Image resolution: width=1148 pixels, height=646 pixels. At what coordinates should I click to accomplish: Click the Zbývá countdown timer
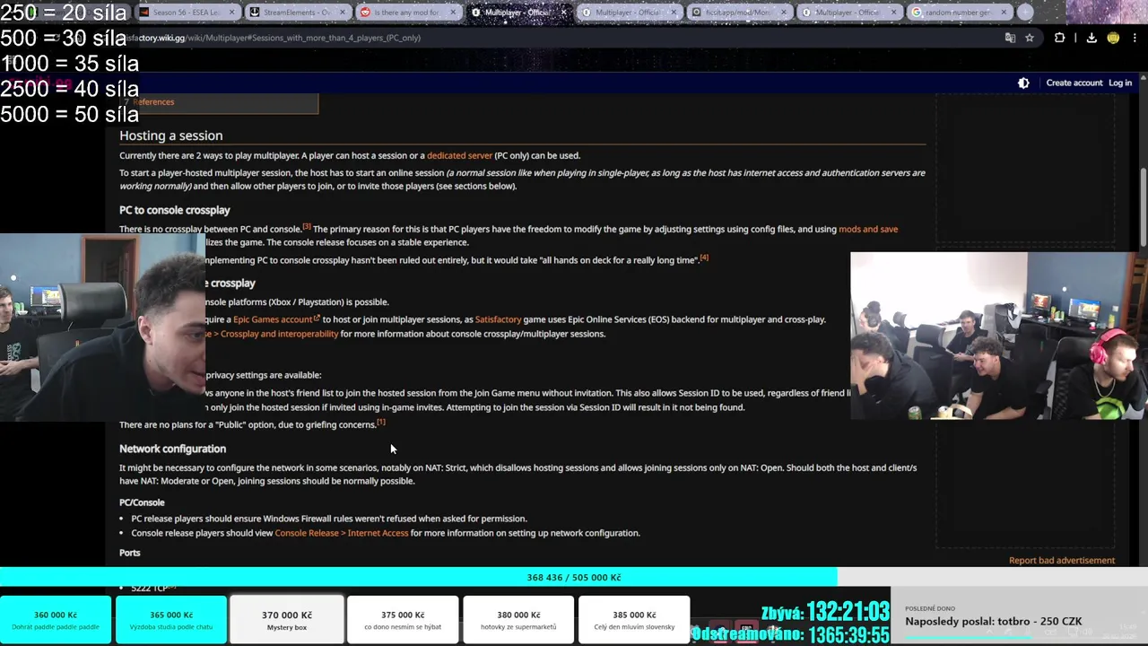click(x=825, y=612)
